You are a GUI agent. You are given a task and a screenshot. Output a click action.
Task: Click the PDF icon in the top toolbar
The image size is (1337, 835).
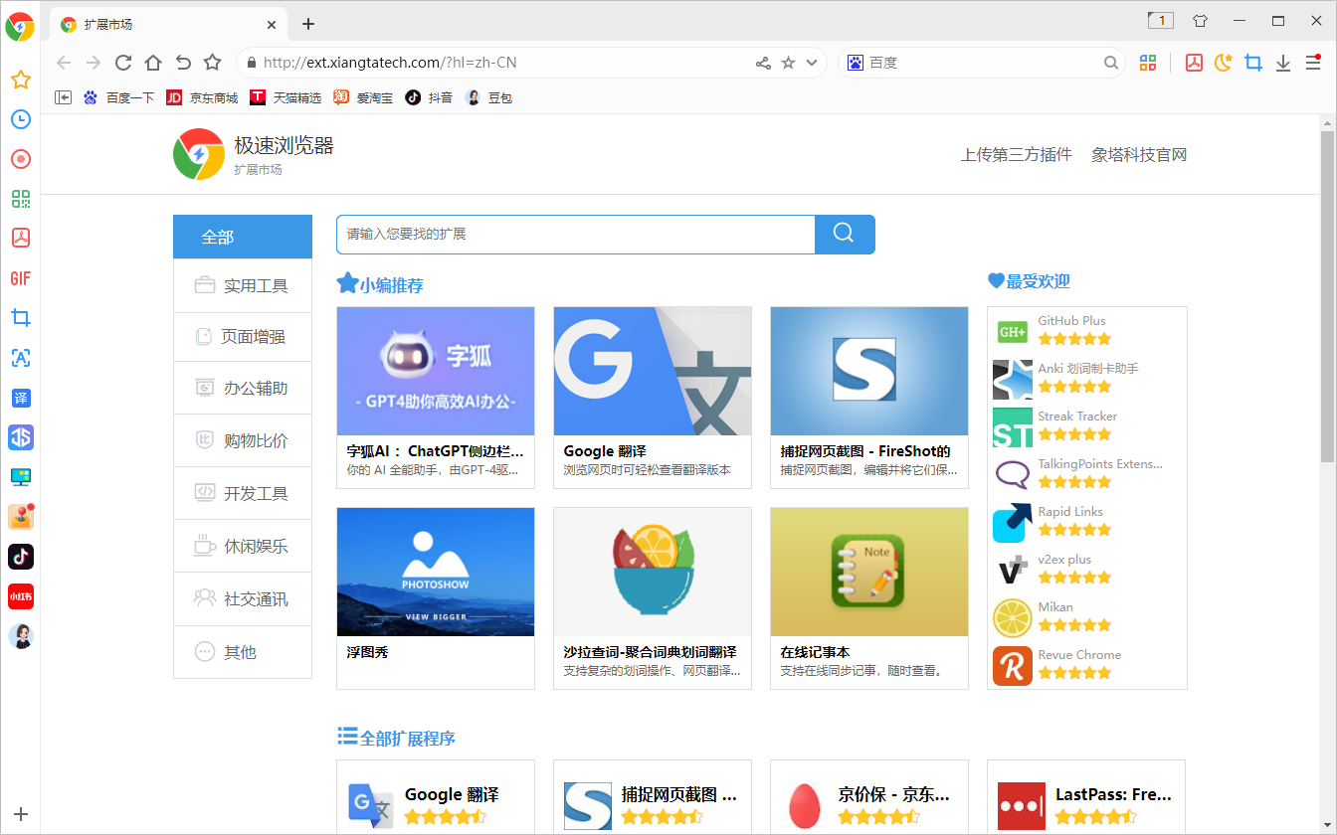point(1194,63)
